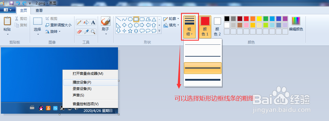Activate 颜色 1 (Color 1) selector
The height and width of the screenshot is (121, 329).
point(205,26)
